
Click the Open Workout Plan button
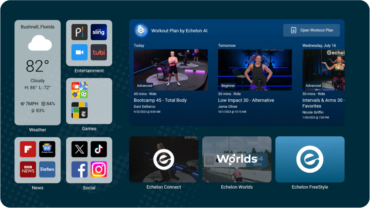pyautogui.click(x=311, y=30)
